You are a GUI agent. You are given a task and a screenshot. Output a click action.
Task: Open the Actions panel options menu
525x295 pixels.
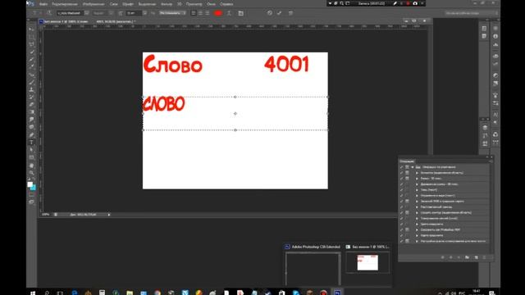pyautogui.click(x=491, y=161)
